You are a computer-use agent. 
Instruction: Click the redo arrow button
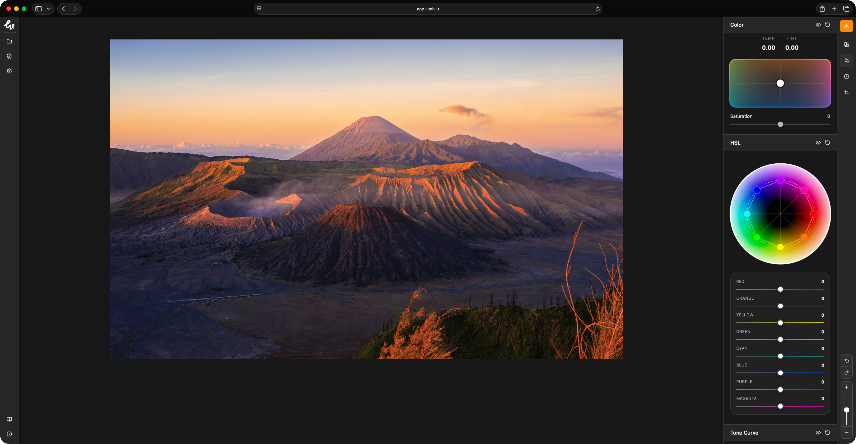[x=846, y=373]
